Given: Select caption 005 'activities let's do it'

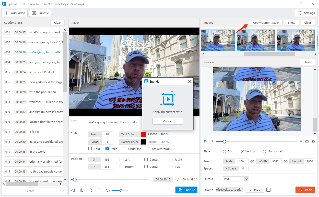Looking at the screenshot, I should [42, 72].
